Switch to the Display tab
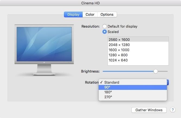Viewport: 181px width, 118px height. point(73,15)
